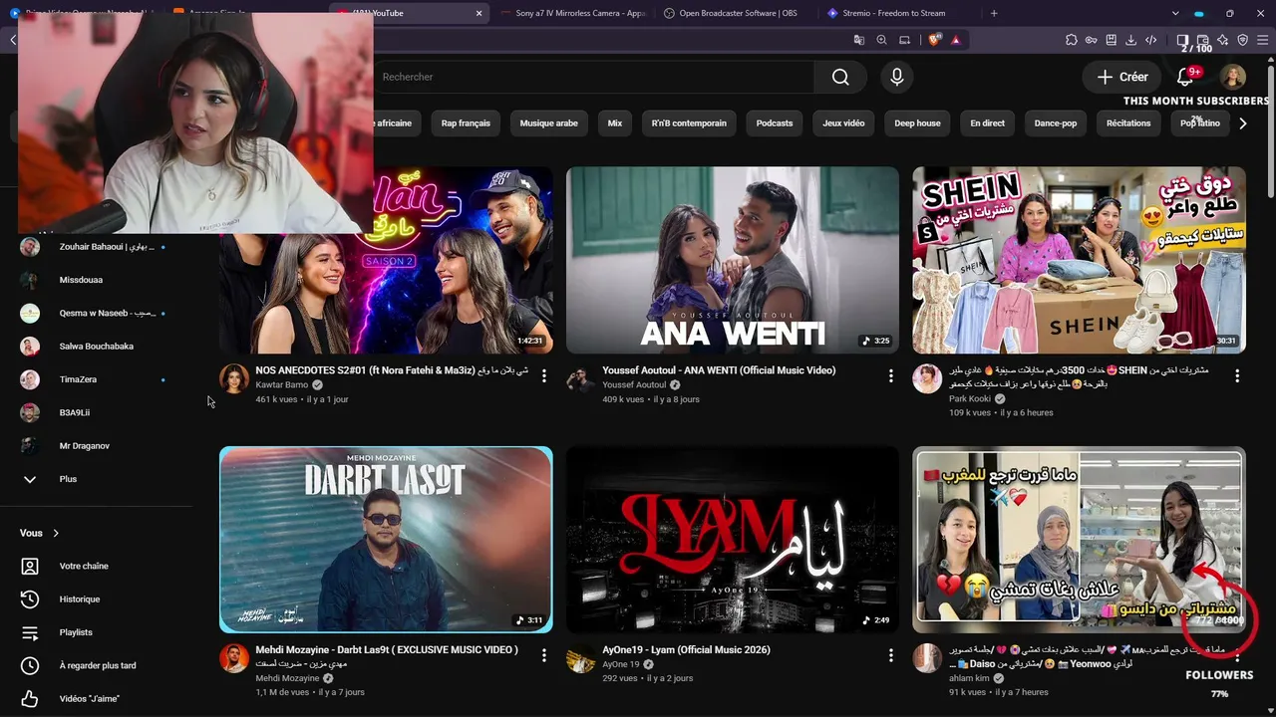The width and height of the screenshot is (1276, 717).
Task: Open Kawtar Bamo channel avatar
Action: [x=234, y=378]
